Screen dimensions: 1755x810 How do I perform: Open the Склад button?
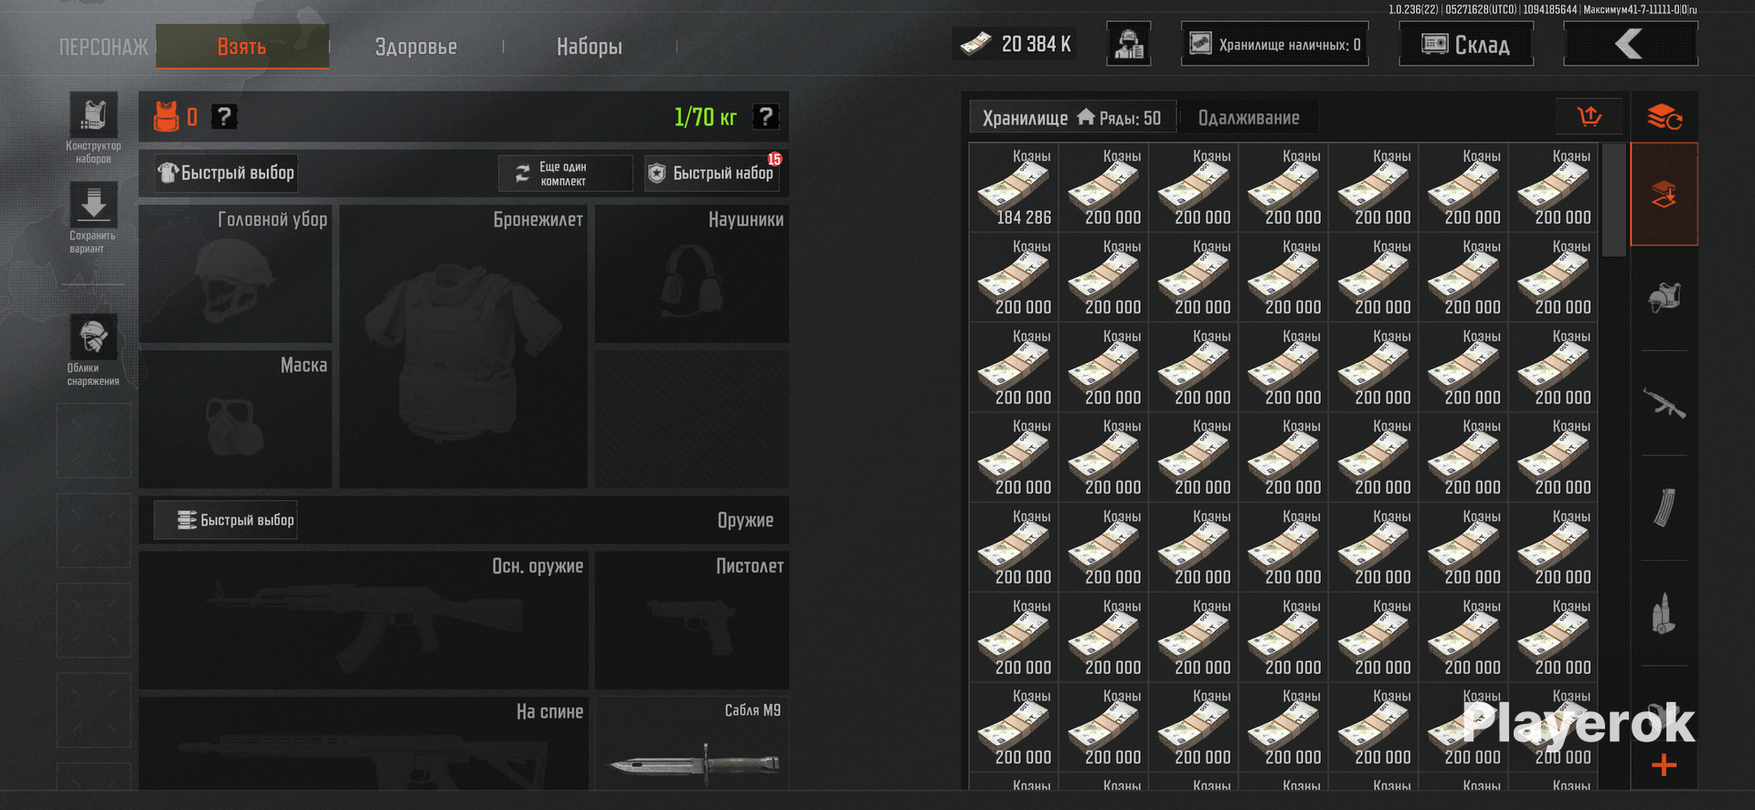1466,44
